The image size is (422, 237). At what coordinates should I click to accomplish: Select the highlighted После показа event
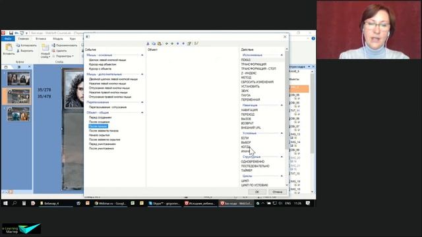coord(98,126)
